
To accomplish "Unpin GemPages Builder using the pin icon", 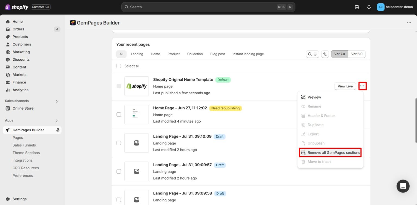I will coord(57,130).
